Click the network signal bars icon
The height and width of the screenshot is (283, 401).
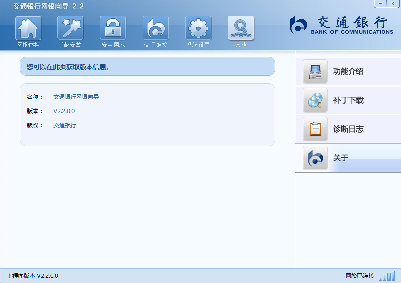pyautogui.click(x=387, y=276)
